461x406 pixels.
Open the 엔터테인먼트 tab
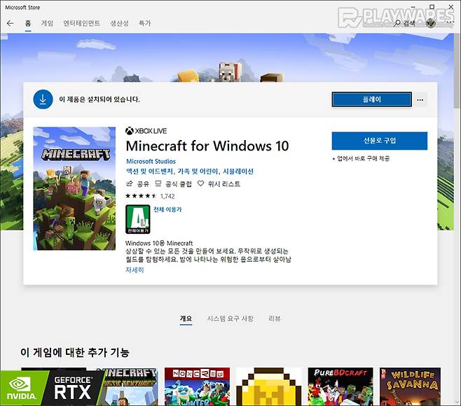(x=81, y=23)
